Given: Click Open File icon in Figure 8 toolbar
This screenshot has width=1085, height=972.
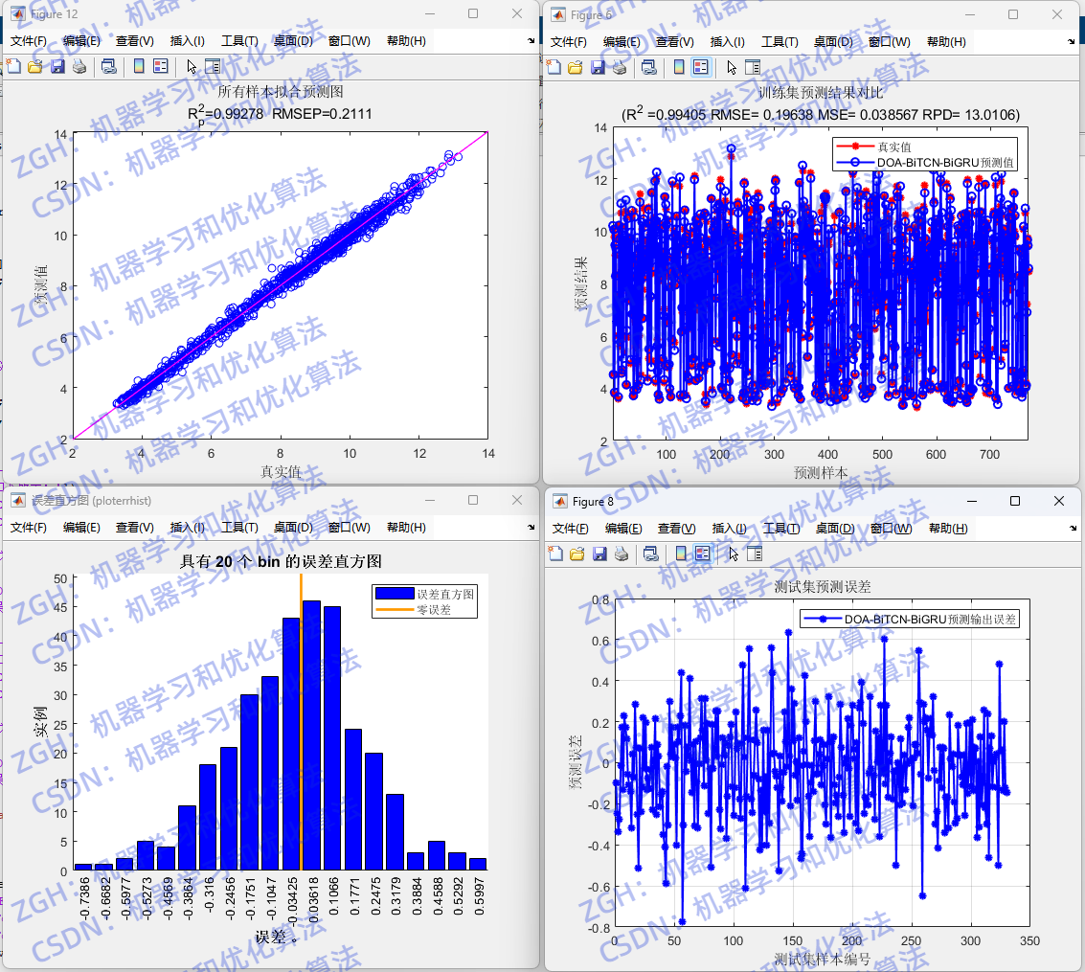Looking at the screenshot, I should pos(577,554).
